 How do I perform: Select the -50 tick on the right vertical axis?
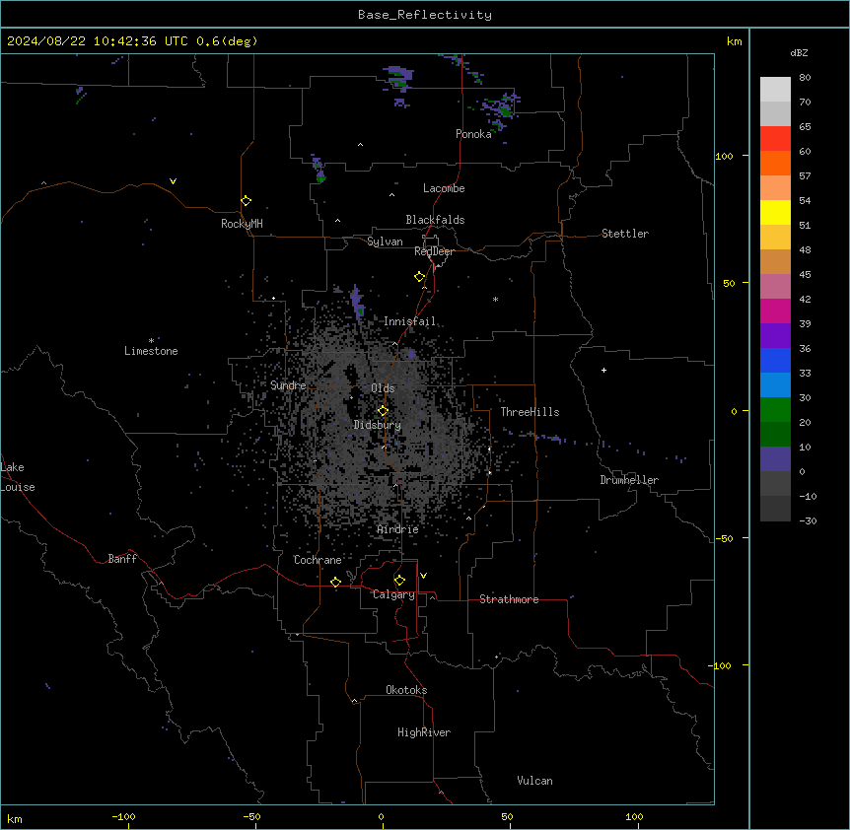(724, 538)
